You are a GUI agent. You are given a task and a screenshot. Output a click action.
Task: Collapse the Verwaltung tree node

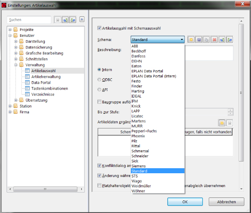pos(16,65)
